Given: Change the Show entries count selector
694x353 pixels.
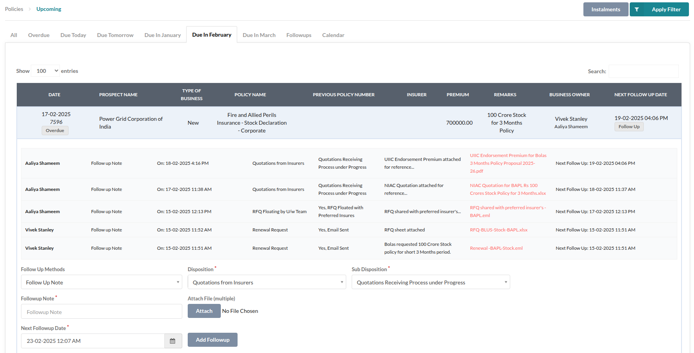Looking at the screenshot, I should [x=46, y=71].
